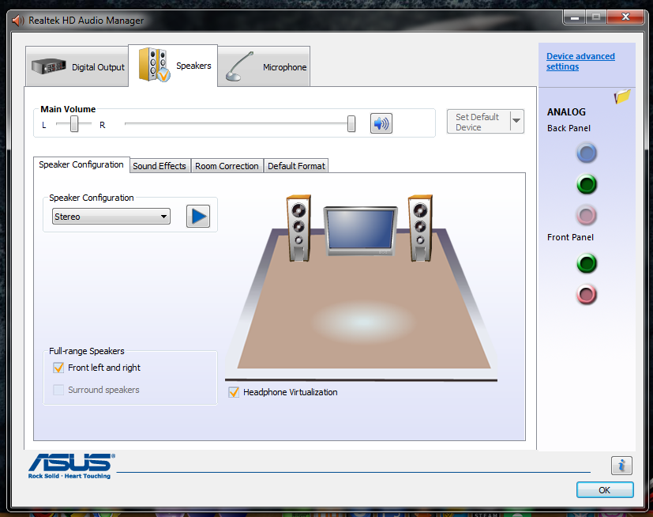Click the green front panel jack
Screen dimensions: 653x517
click(586, 263)
